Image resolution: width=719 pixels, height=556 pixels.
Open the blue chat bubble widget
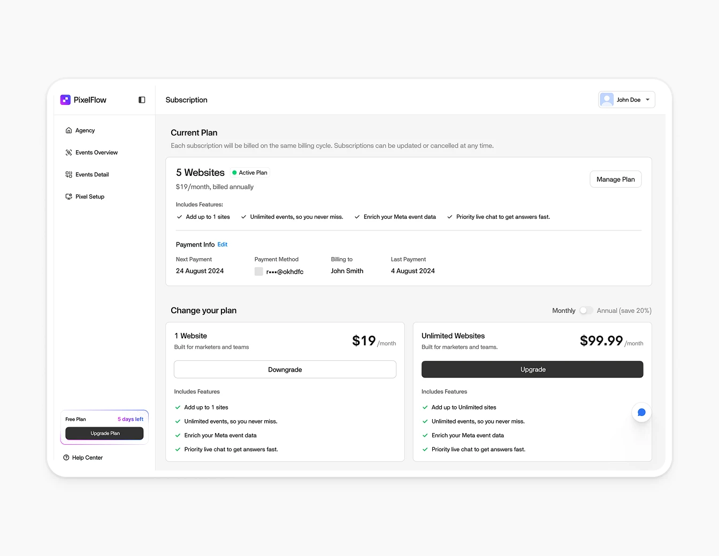pos(641,412)
